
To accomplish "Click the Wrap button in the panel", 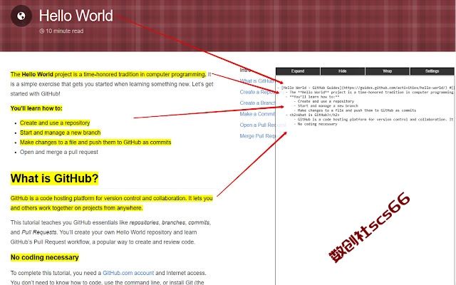I will (x=387, y=71).
